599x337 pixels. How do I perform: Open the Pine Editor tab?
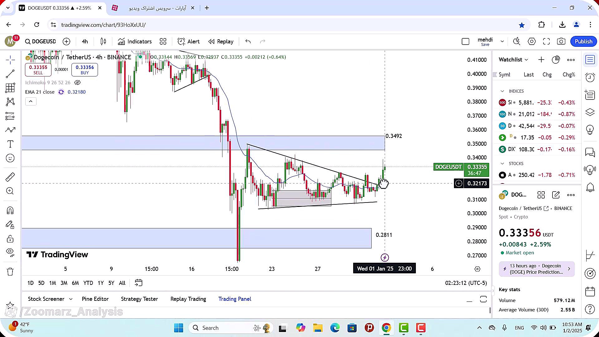pos(95,299)
